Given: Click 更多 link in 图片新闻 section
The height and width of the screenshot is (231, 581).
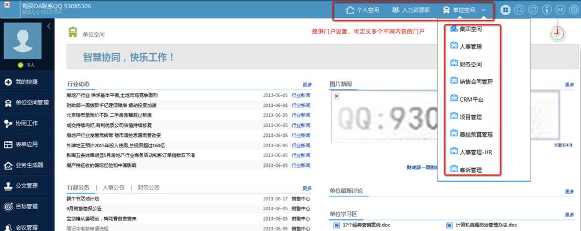Looking at the screenshot, I should (x=569, y=85).
